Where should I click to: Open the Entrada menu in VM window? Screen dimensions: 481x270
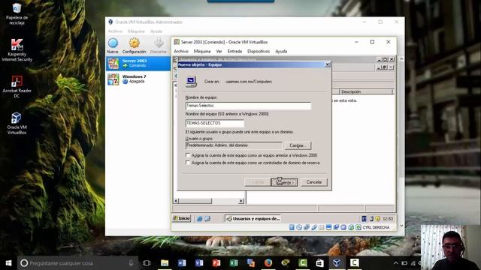(x=234, y=52)
